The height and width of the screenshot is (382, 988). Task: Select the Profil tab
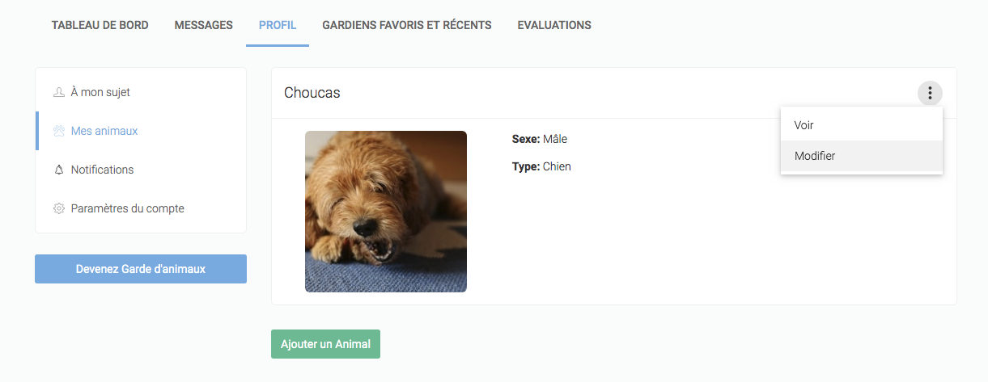click(278, 25)
